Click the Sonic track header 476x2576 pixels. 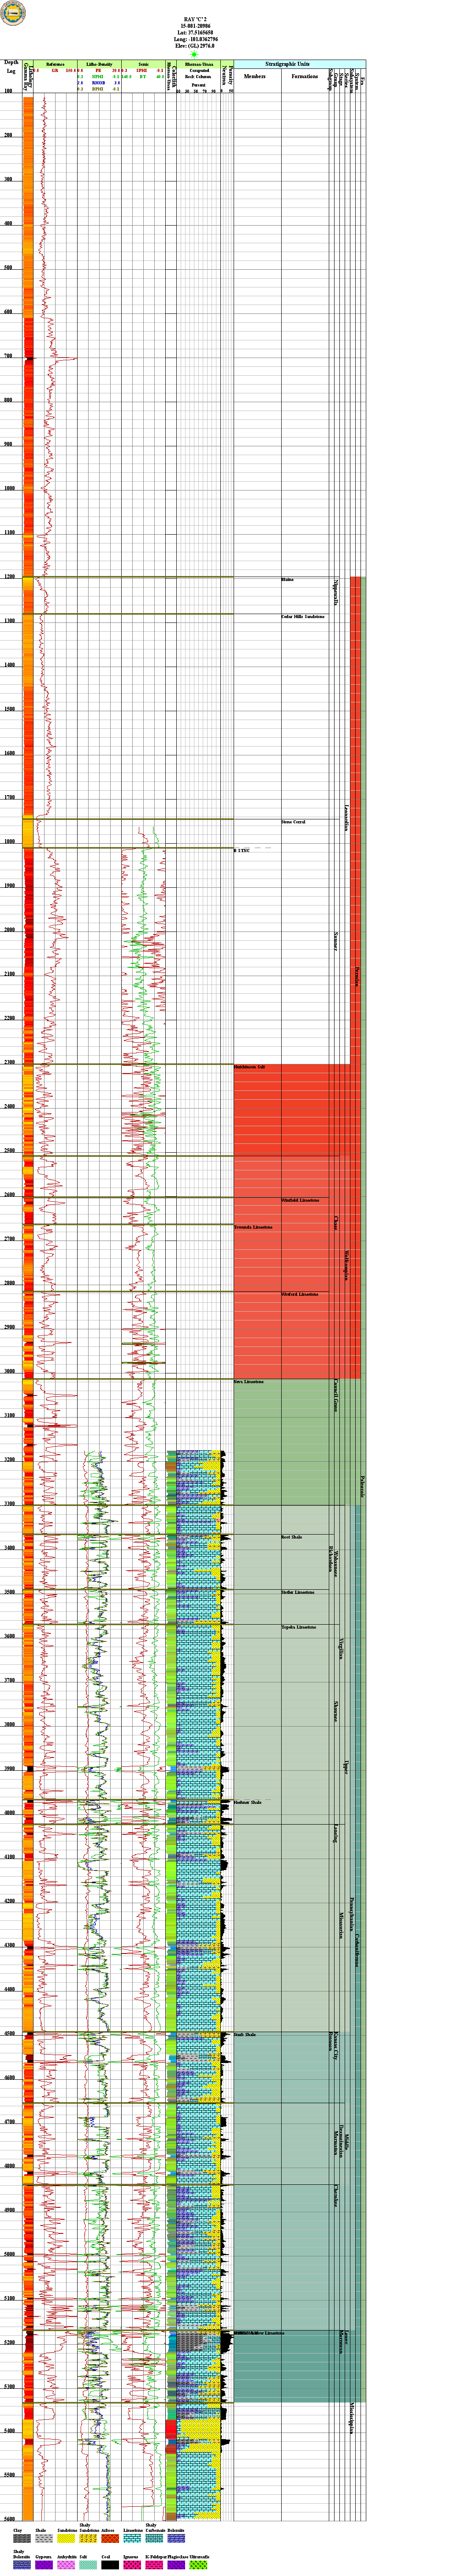tap(143, 64)
